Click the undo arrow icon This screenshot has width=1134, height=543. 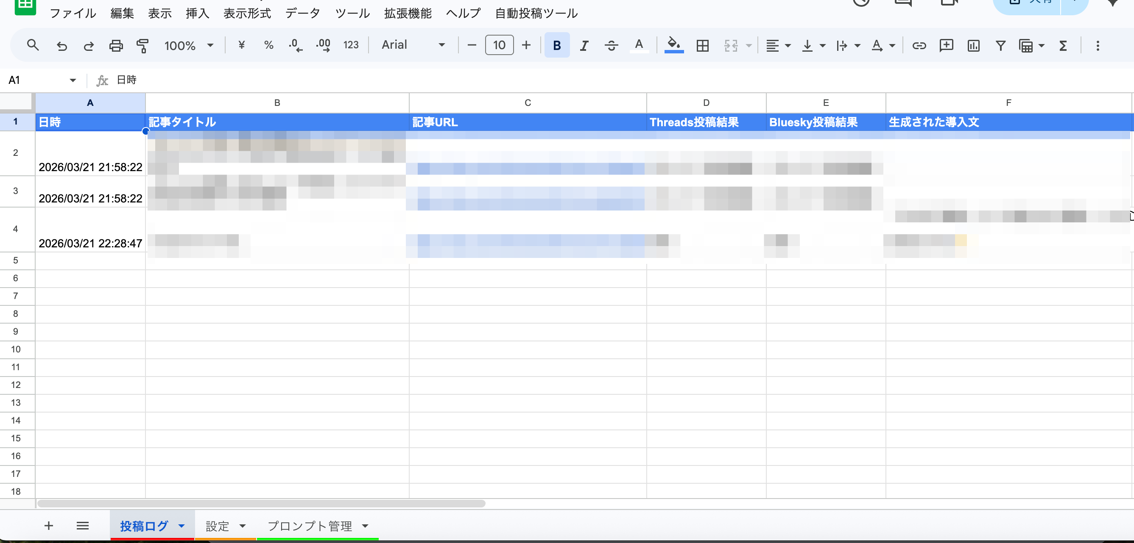61,45
